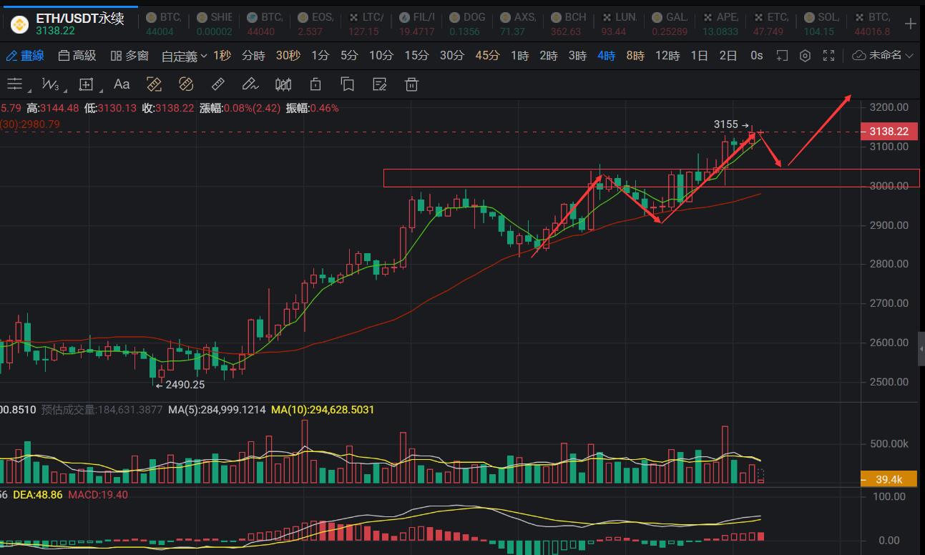Choose the 2時 timeframe
The image size is (925, 555).
click(x=548, y=56)
